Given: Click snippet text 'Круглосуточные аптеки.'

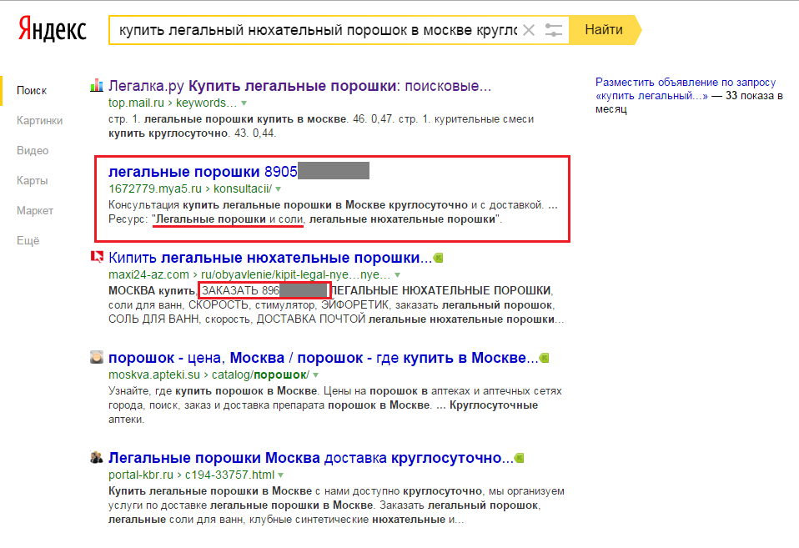Looking at the screenshot, I should click(323, 412).
